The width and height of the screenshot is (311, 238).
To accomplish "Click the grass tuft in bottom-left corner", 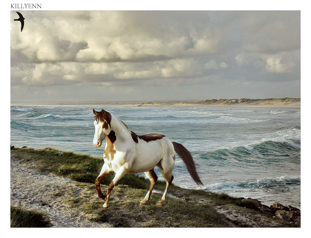I will pos(25,217).
